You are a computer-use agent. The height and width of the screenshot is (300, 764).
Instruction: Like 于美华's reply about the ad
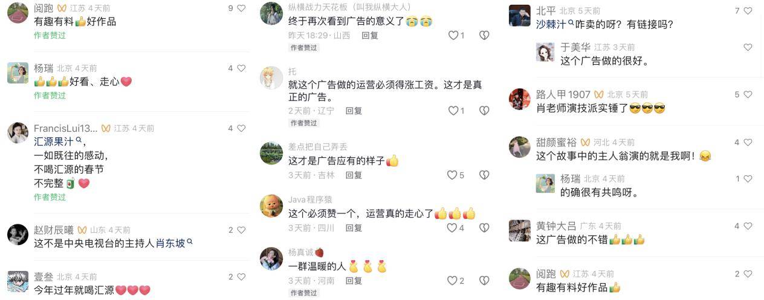748,47
